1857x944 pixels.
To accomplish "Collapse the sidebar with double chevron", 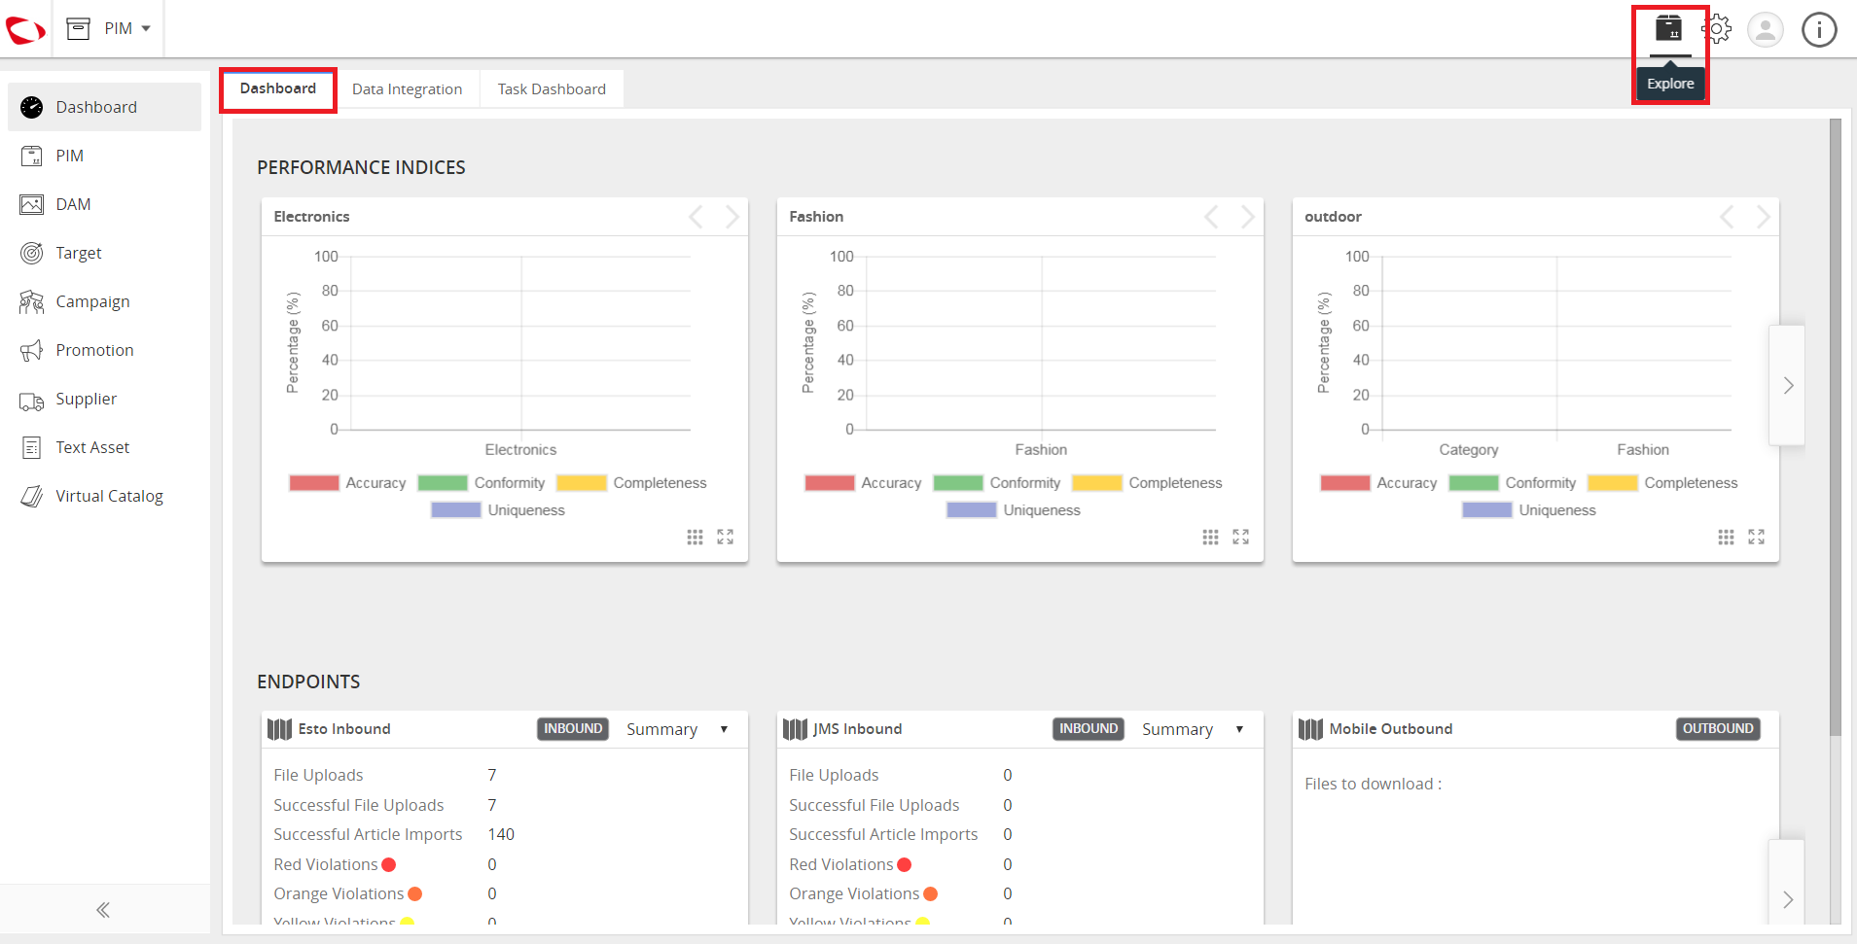I will (103, 910).
